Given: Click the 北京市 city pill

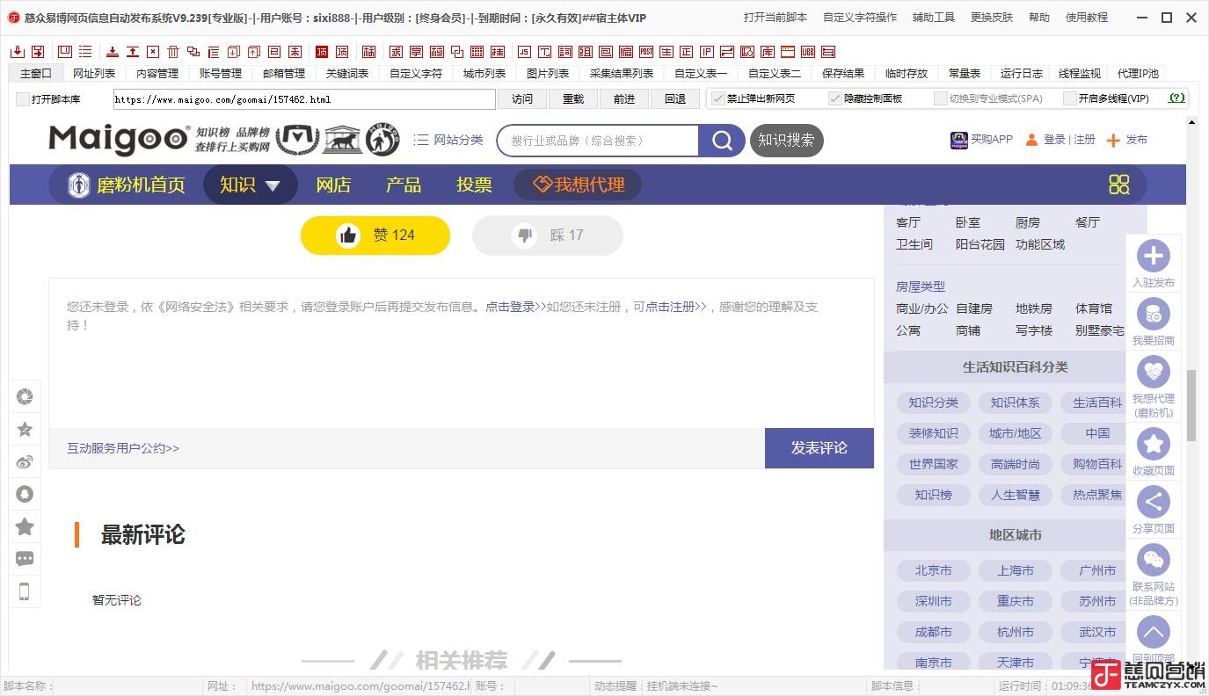Looking at the screenshot, I should coord(934,570).
